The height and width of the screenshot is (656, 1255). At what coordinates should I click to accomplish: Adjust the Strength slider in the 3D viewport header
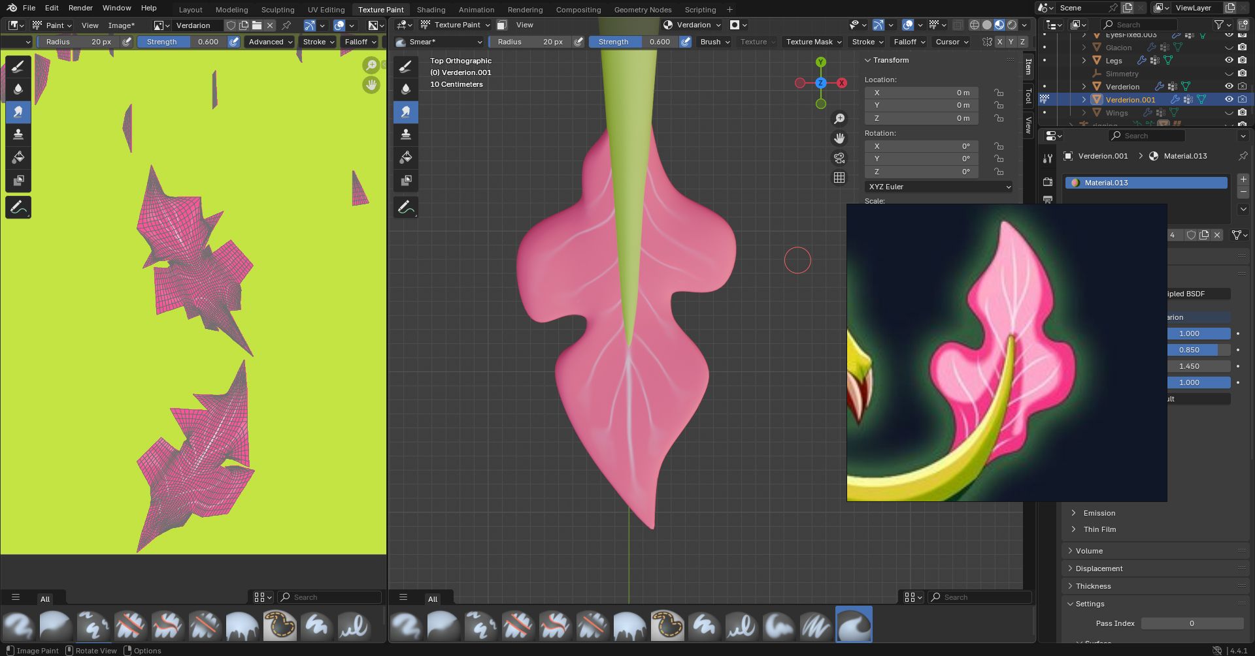(x=633, y=42)
